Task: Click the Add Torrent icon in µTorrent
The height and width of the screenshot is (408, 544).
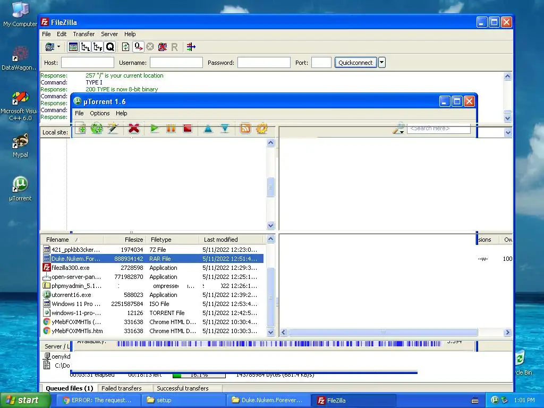Action: [81, 129]
